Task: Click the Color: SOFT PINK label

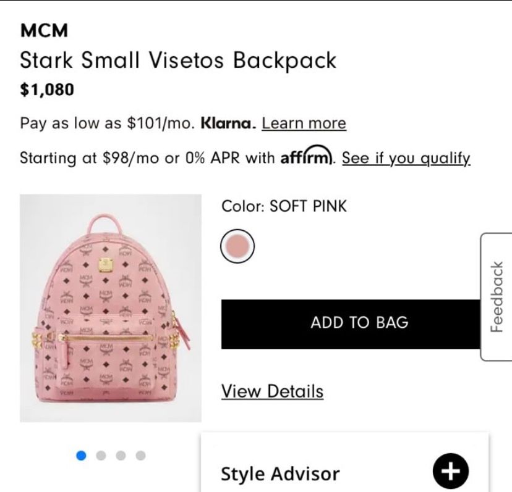Action: 284,206
